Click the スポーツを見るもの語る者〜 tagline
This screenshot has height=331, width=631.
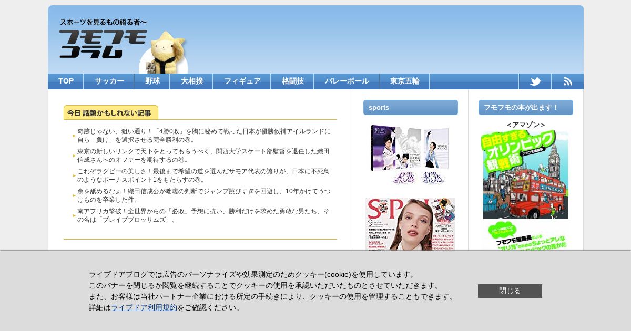click(103, 22)
